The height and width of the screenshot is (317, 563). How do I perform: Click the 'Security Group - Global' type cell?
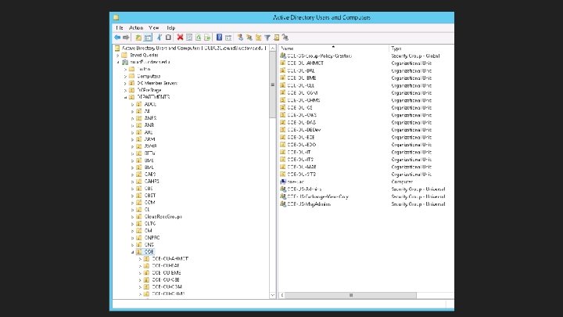(415, 56)
